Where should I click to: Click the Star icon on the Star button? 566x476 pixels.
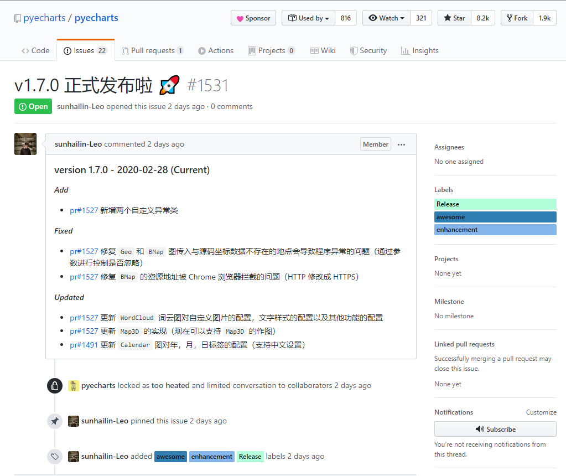[x=446, y=18]
